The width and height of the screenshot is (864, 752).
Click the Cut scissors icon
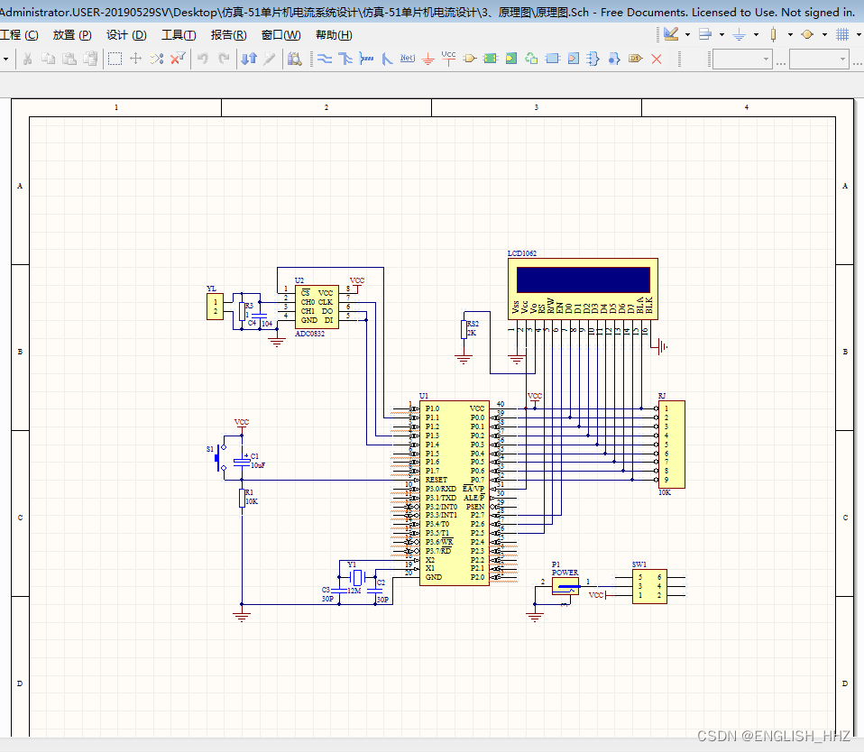click(x=27, y=59)
